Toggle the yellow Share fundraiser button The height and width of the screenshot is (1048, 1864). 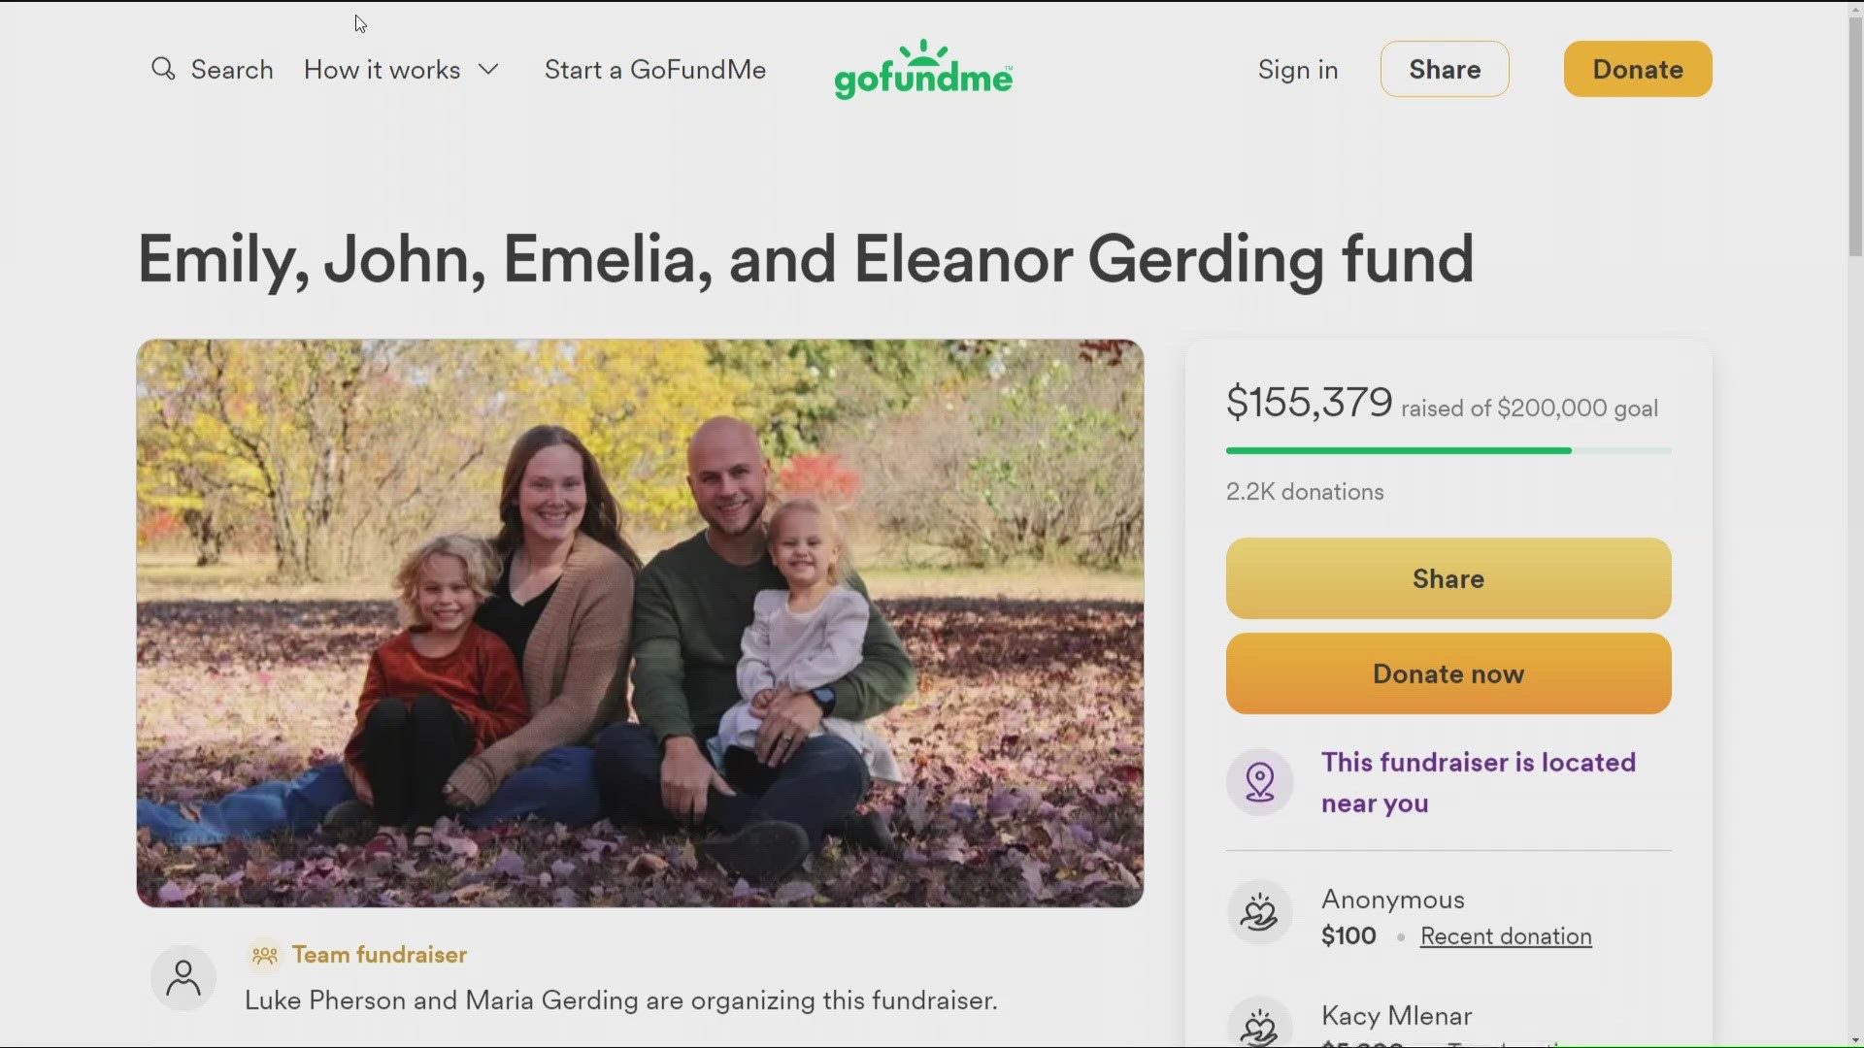[1448, 577]
